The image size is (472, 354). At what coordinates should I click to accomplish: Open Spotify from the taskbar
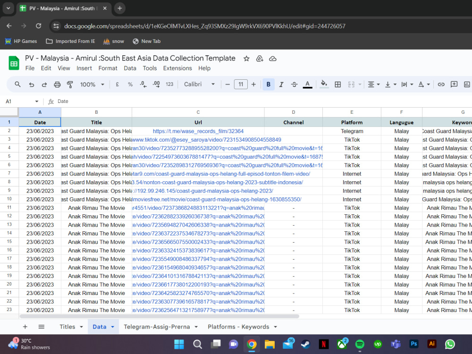(360, 344)
